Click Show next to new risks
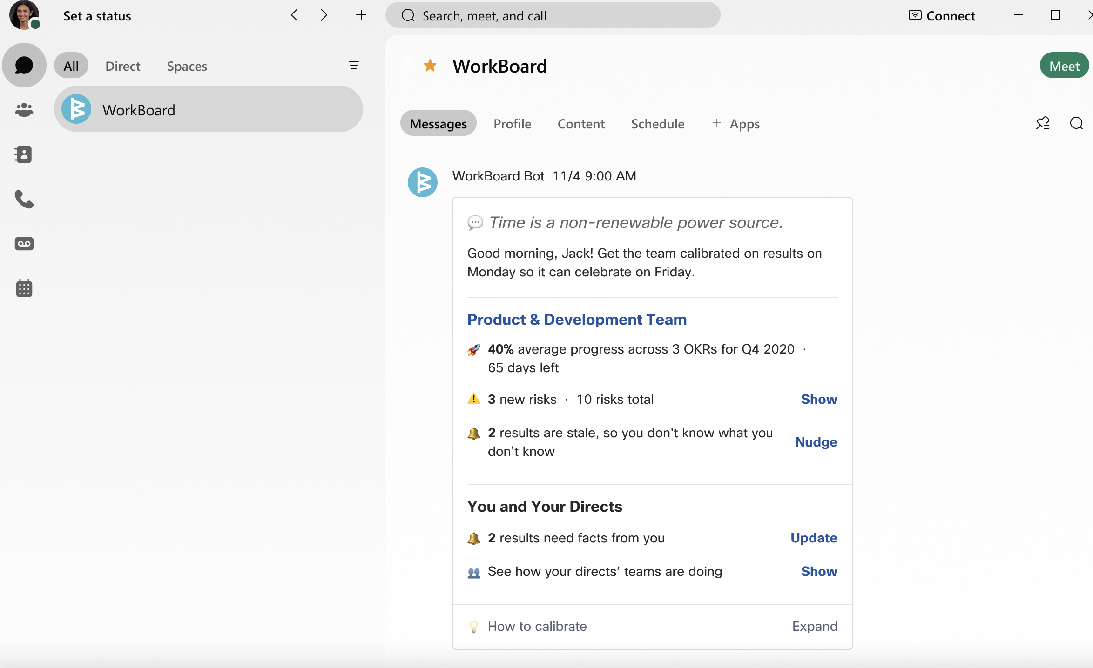Screen dimensions: 1093x668 coord(819,399)
